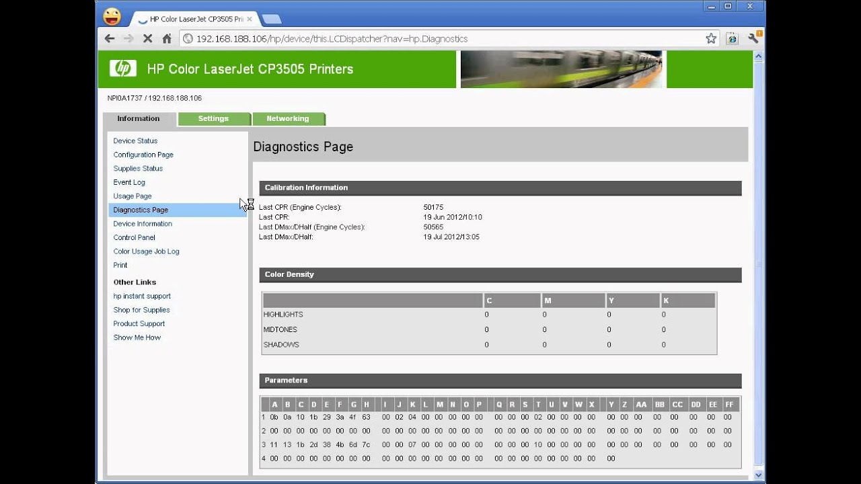The image size is (861, 484).
Task: Go to the browser home page icon
Action: [167, 39]
